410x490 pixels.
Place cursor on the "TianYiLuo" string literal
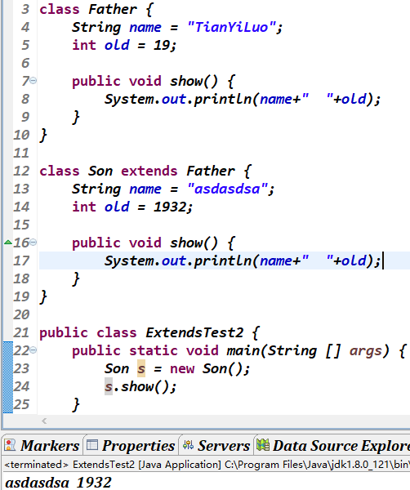point(231,27)
